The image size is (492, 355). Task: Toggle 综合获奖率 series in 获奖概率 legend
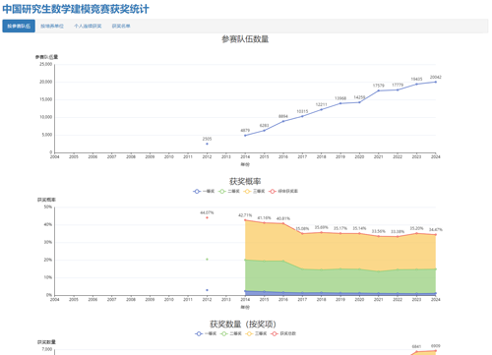(x=283, y=191)
